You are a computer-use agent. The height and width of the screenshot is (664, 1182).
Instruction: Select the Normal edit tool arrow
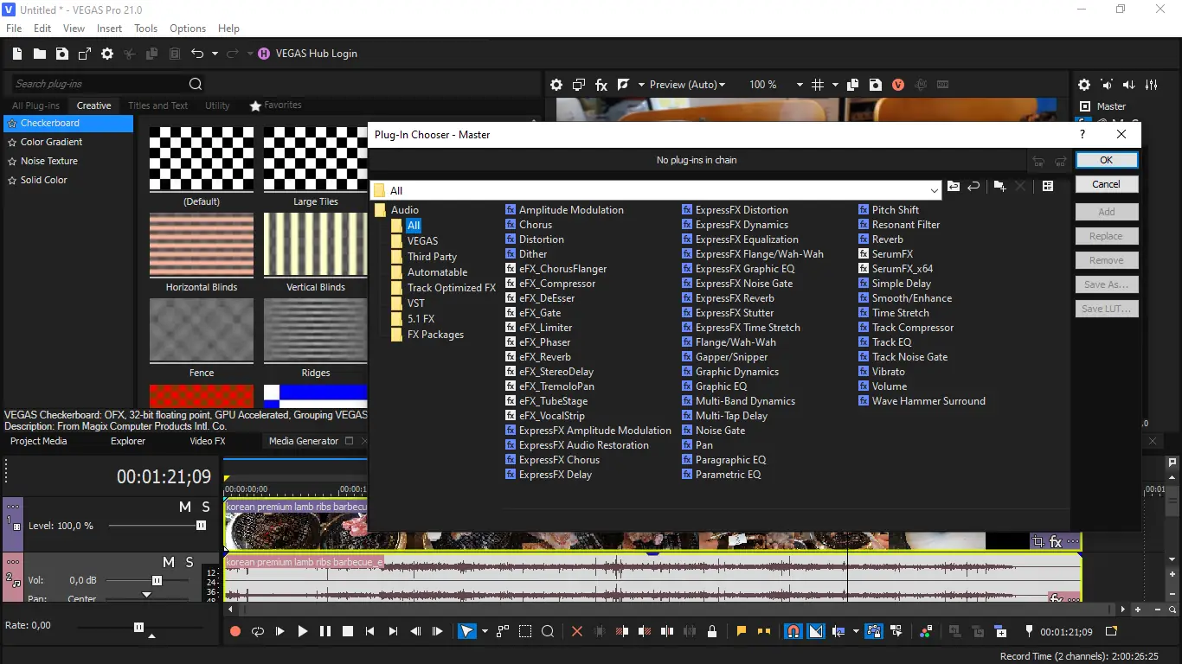pos(466,632)
